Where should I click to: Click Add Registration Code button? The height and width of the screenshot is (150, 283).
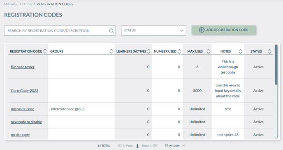(x=224, y=30)
